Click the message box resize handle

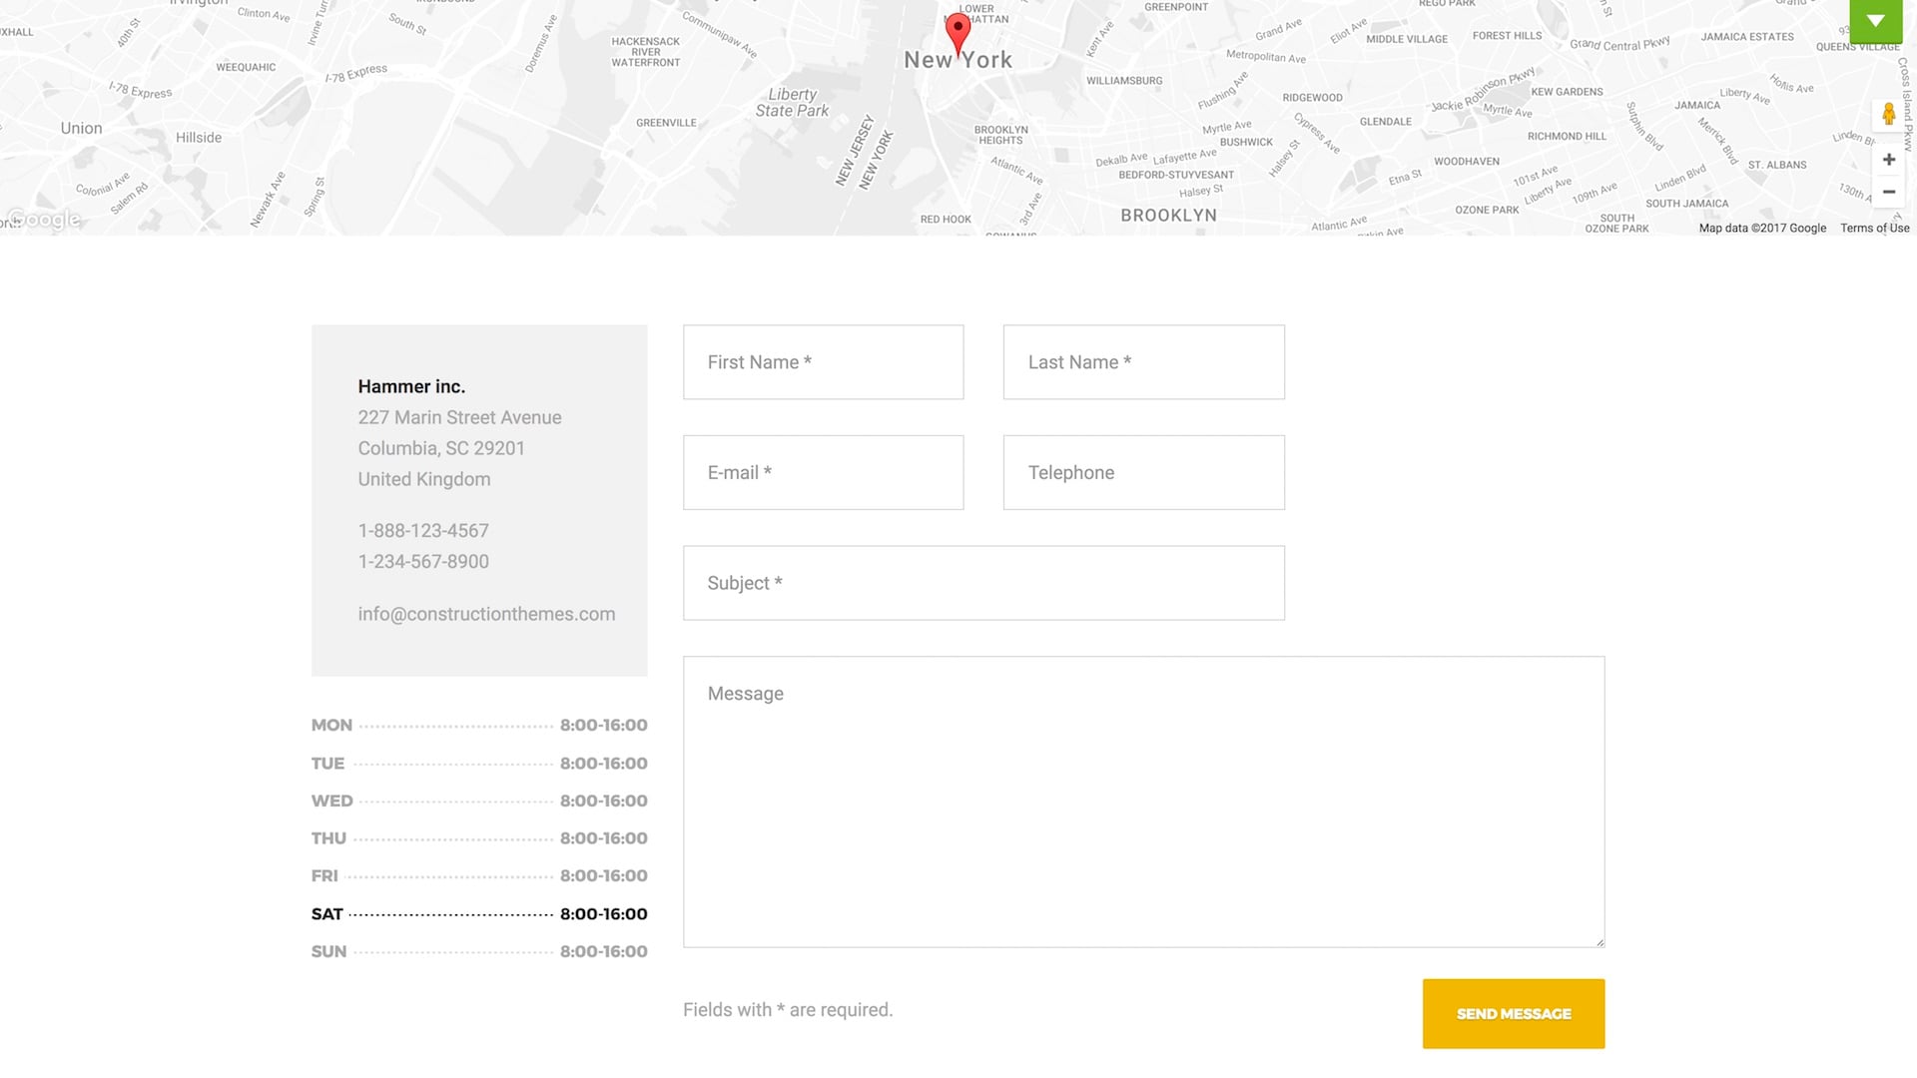click(x=1598, y=941)
